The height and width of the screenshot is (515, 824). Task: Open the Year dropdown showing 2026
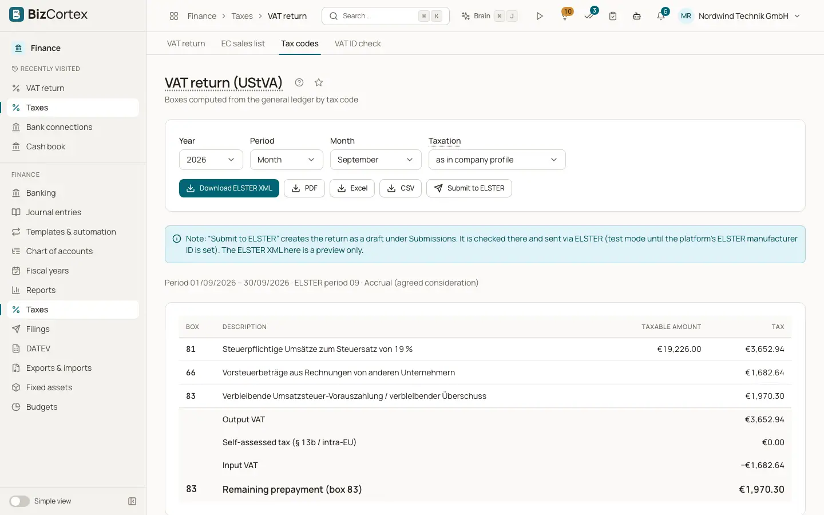(x=211, y=160)
